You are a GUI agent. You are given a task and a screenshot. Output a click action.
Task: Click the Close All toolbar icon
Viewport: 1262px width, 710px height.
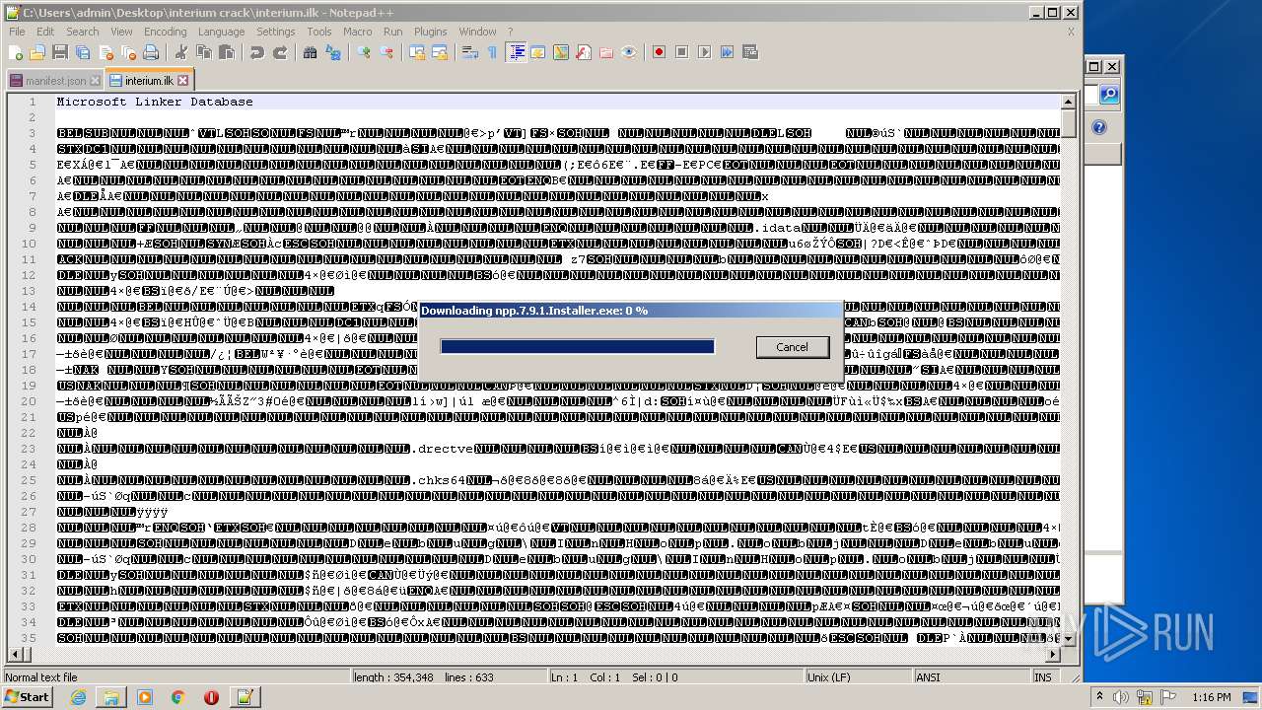[128, 52]
